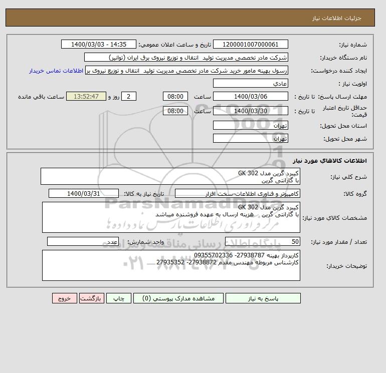This screenshot has height=373, width=386.
Task: Click the مشخصات کالای مورد نیاز text area
Action: pos(171,217)
